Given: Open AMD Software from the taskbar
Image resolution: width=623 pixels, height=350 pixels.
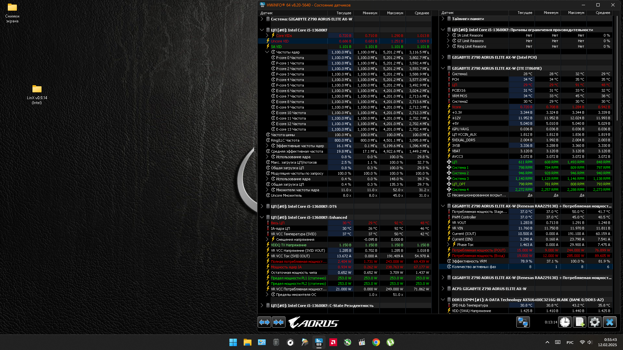Looking at the screenshot, I should [x=333, y=342].
